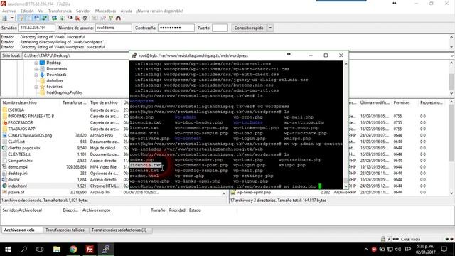Open the quick connect history dropdown
455x256 pixels.
coord(270,28)
